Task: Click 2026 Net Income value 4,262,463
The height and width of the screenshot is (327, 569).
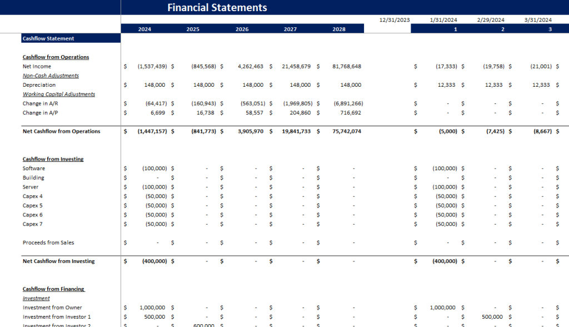Action: 251,67
